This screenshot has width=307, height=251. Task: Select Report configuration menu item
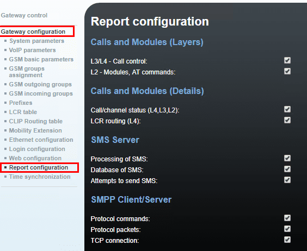click(39, 167)
